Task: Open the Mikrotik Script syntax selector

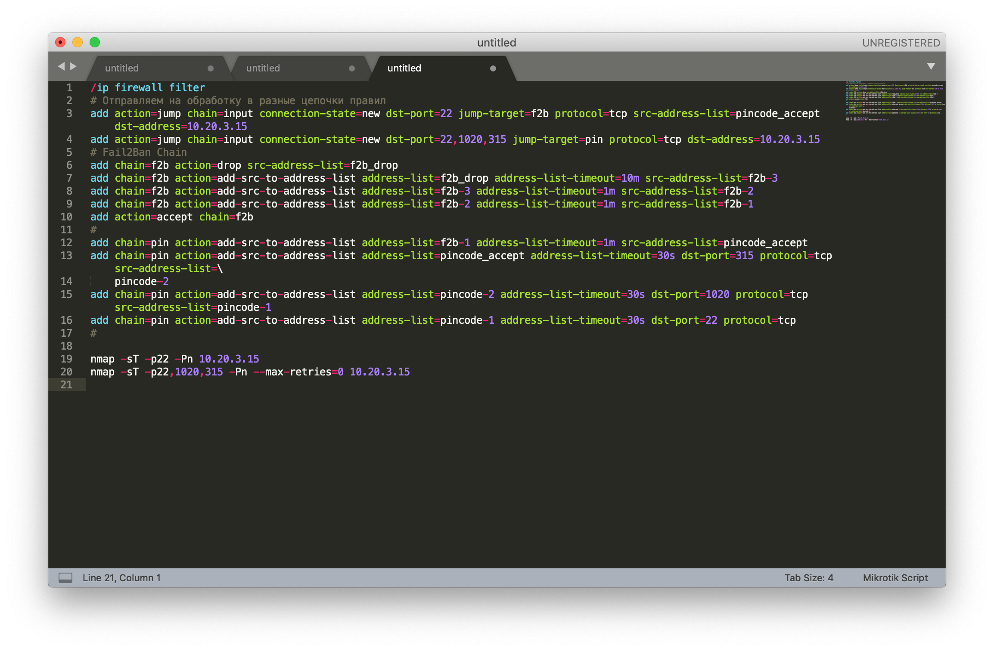Action: pyautogui.click(x=895, y=578)
